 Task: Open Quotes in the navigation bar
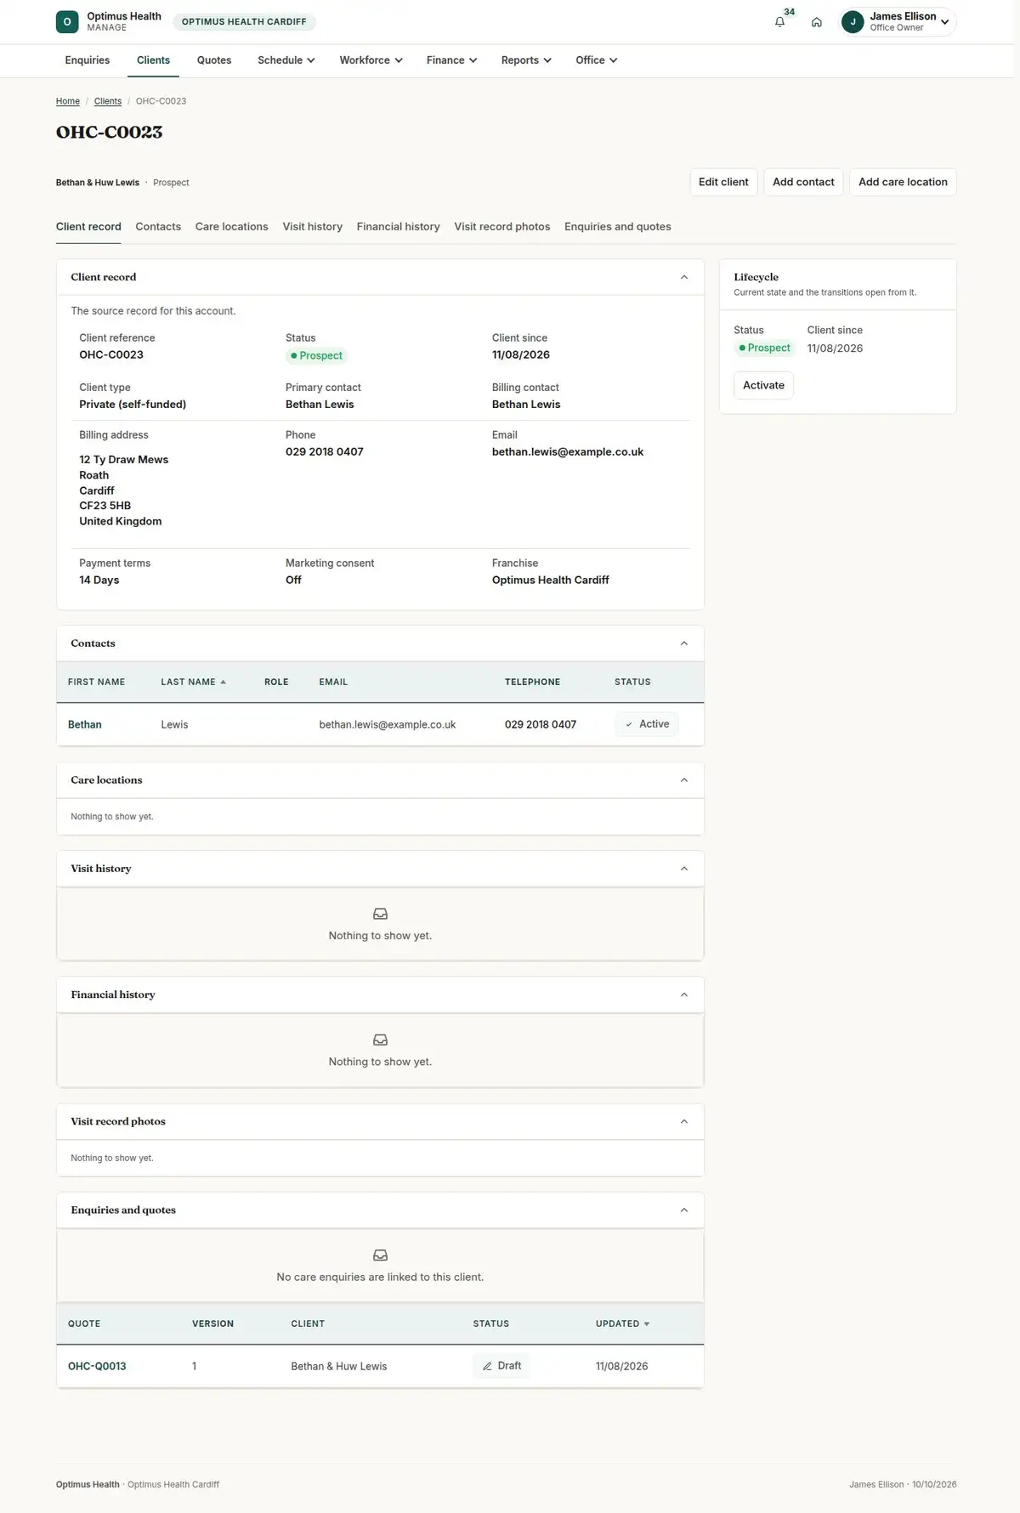tap(214, 60)
